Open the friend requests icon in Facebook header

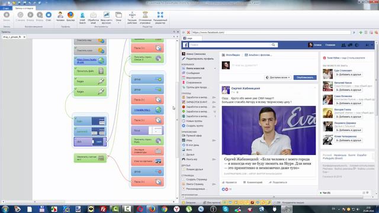point(343,45)
